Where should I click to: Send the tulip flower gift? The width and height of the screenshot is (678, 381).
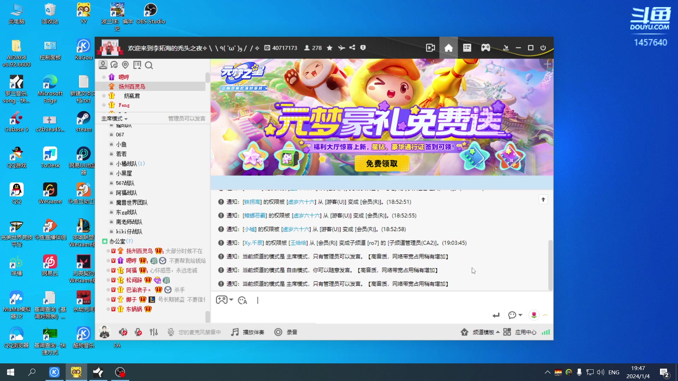pos(534,315)
